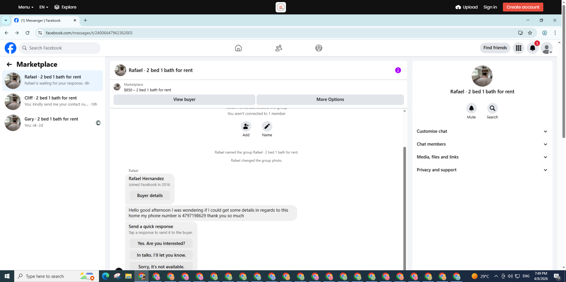Click the Create account button
This screenshot has height=282, width=566.
click(523, 7)
